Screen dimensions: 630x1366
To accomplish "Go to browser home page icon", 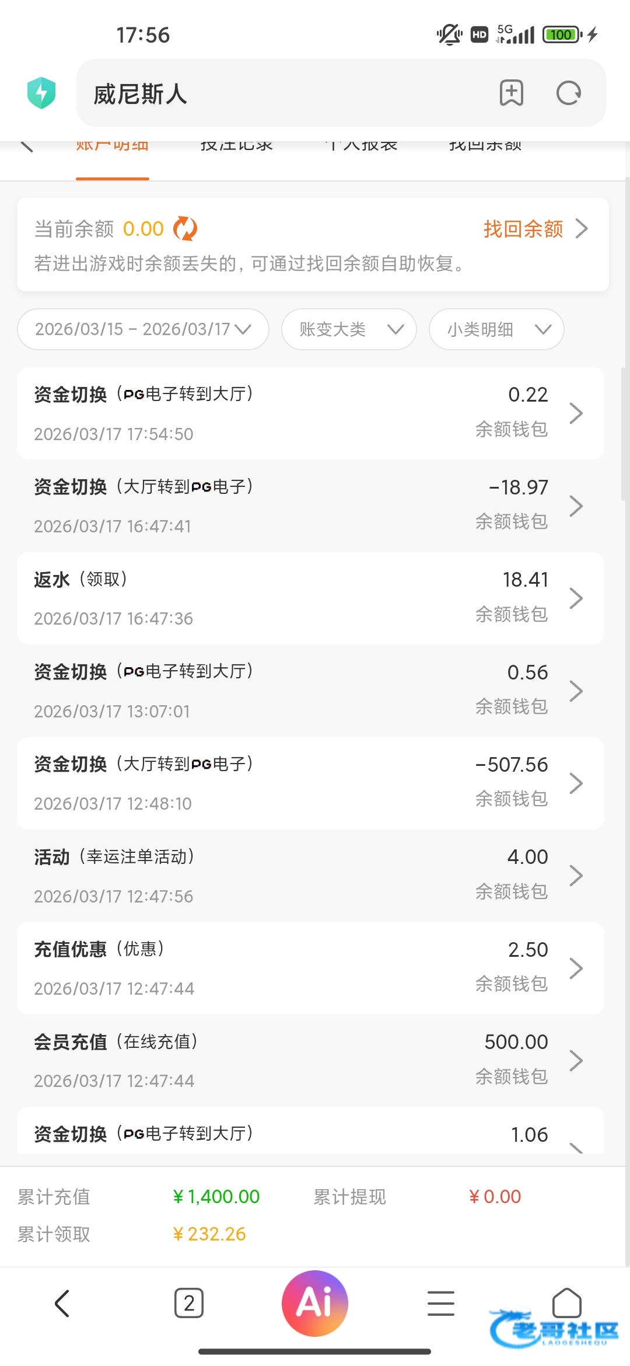I will click(566, 1302).
